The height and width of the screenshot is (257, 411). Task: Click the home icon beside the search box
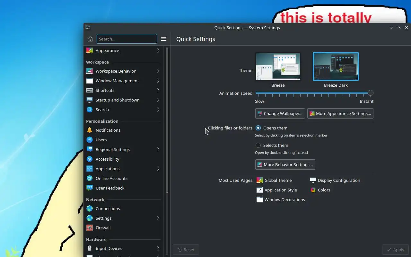[x=90, y=39]
